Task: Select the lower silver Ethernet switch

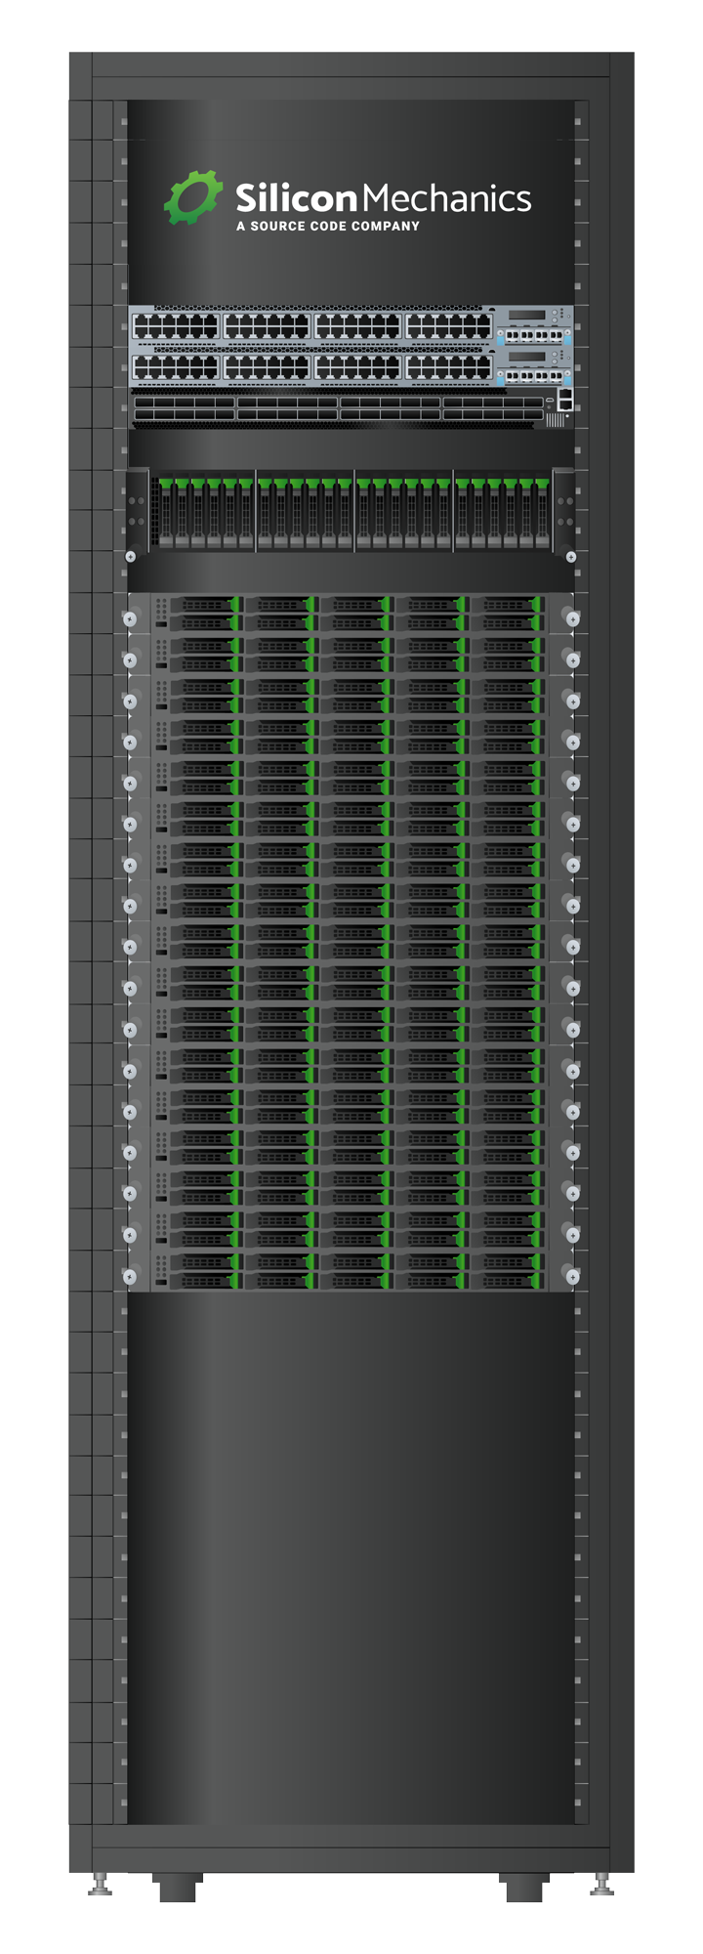Action: pyautogui.click(x=351, y=368)
